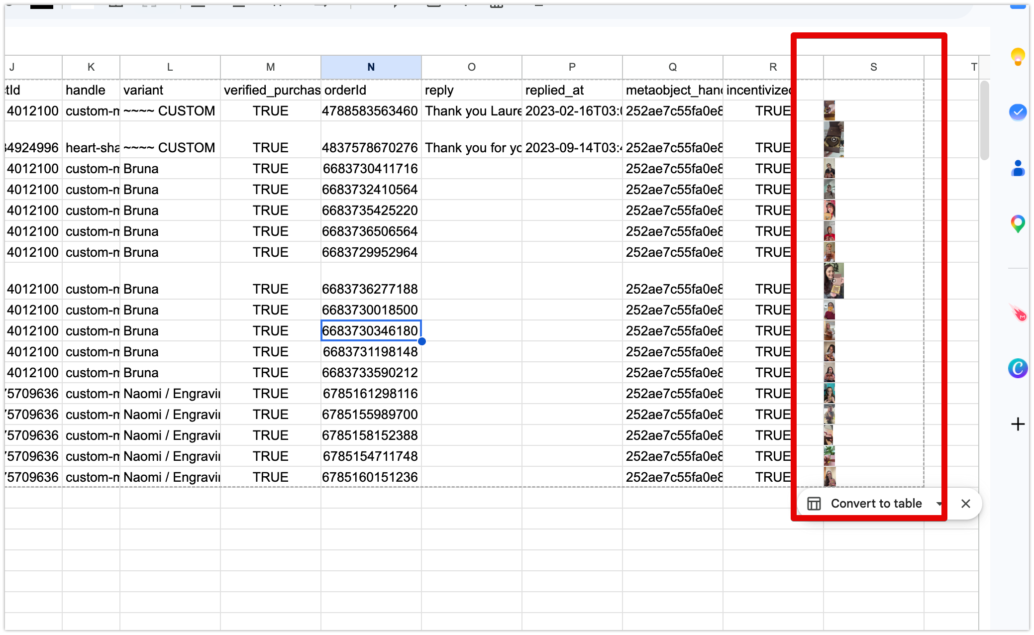Click the 'handle' header cell

point(91,90)
